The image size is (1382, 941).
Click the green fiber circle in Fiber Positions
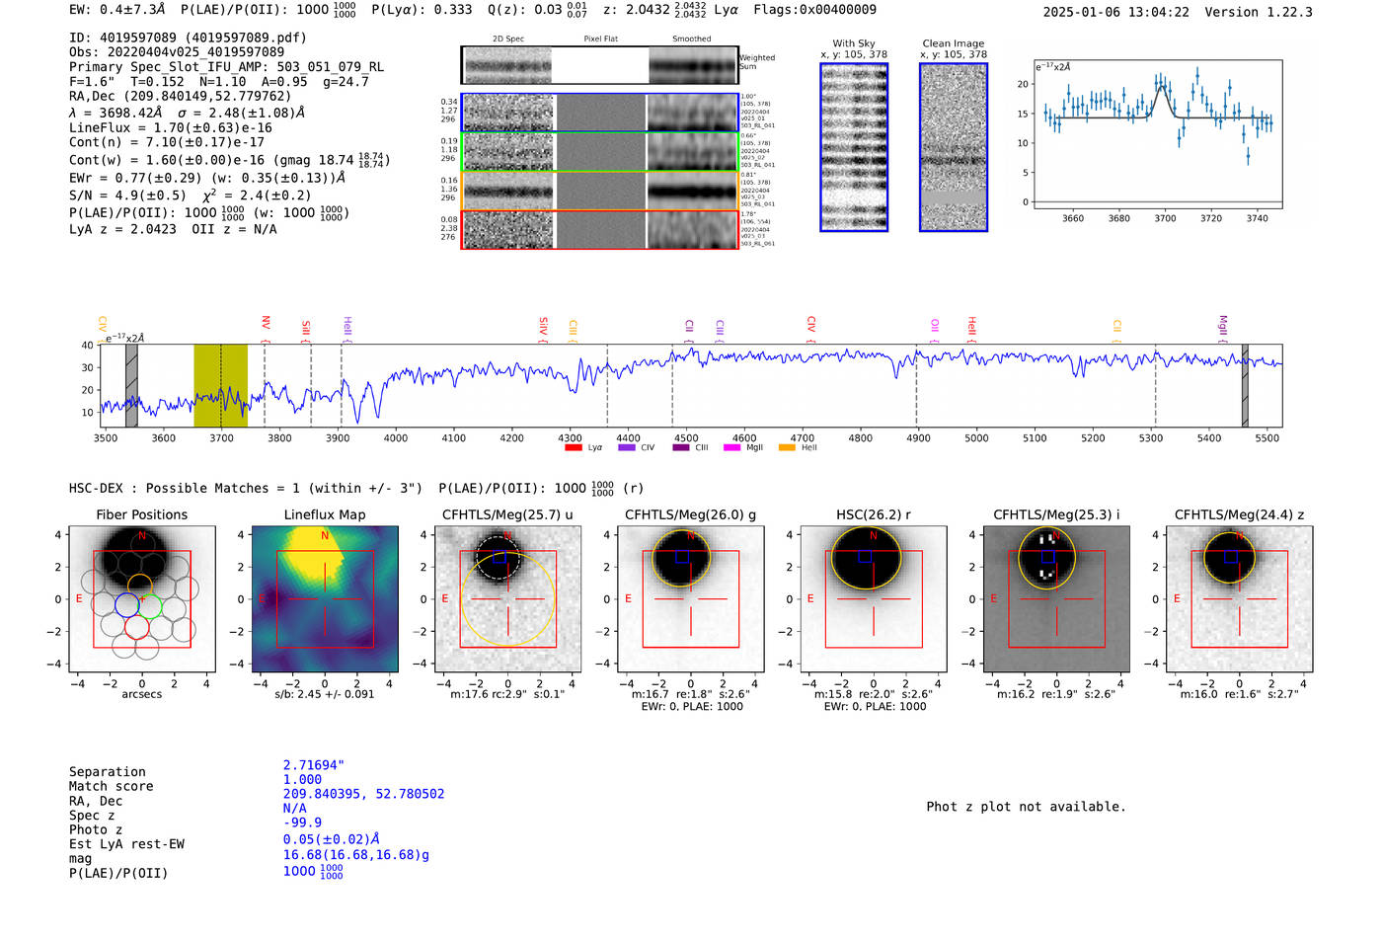pos(149,604)
